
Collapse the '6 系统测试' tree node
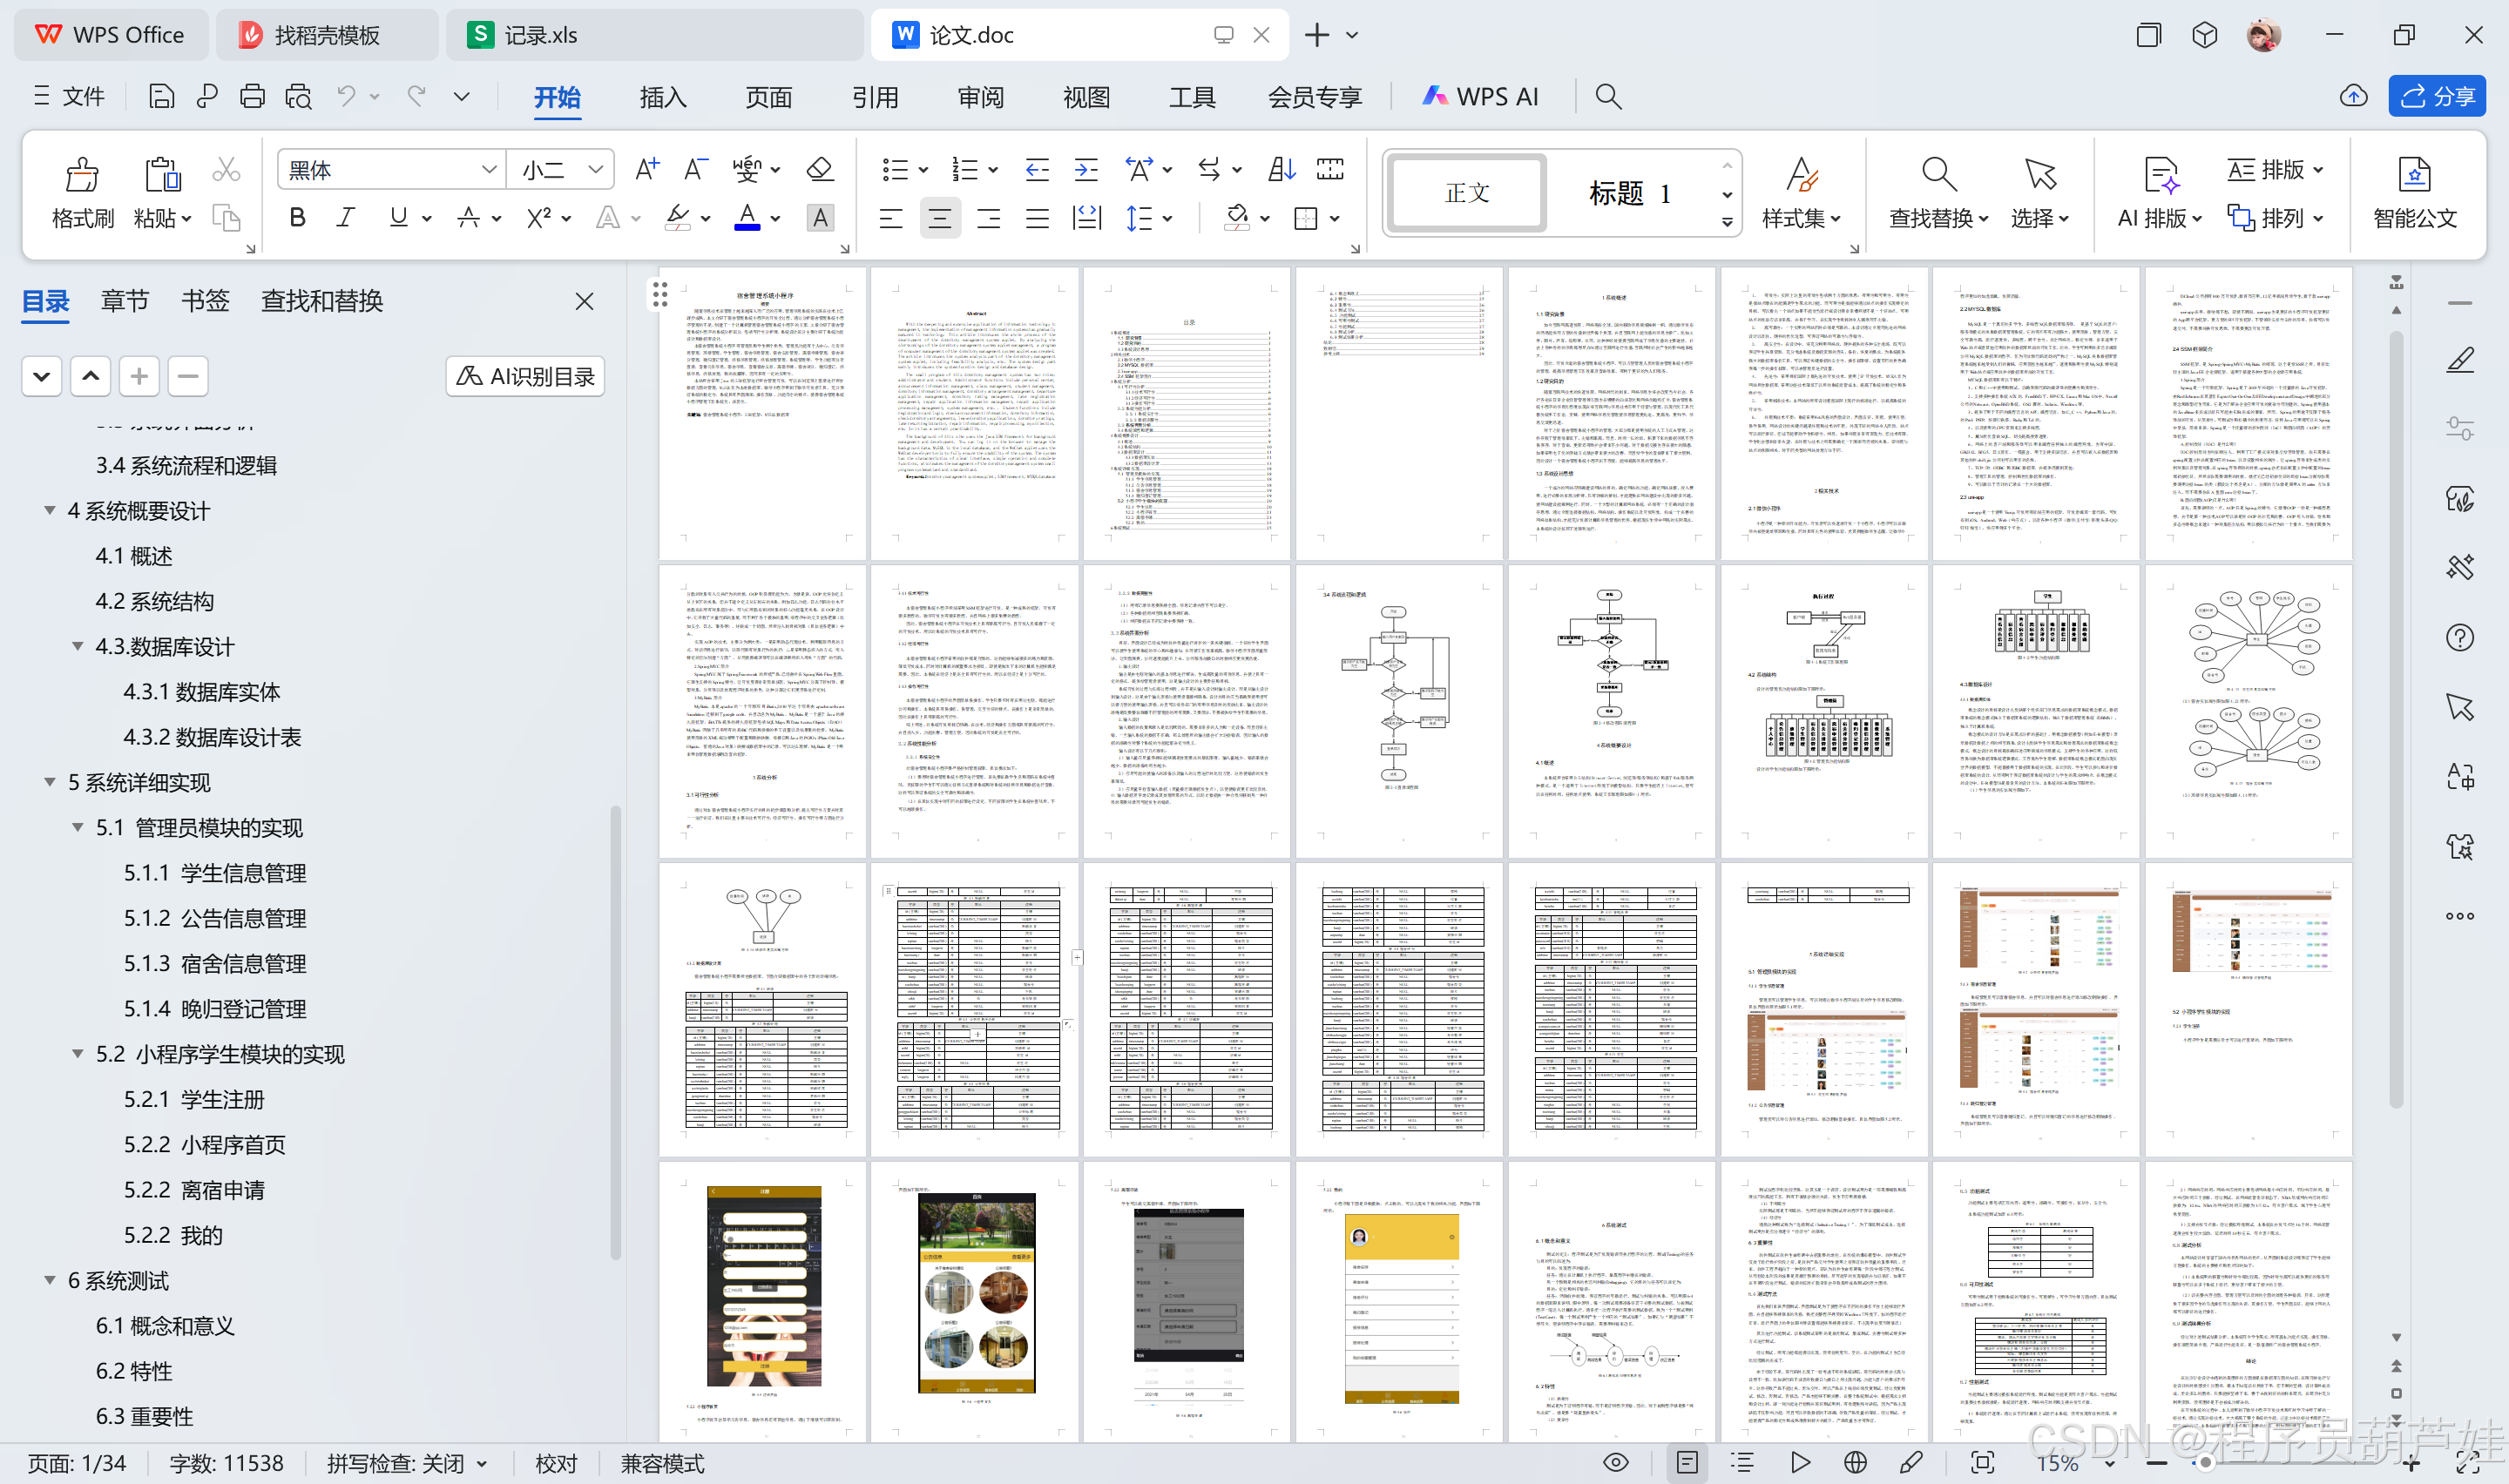tap(49, 1280)
